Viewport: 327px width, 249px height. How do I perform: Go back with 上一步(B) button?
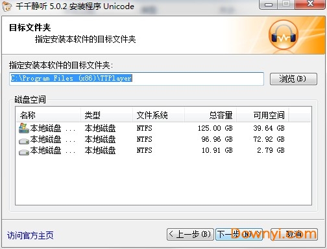[190, 234]
